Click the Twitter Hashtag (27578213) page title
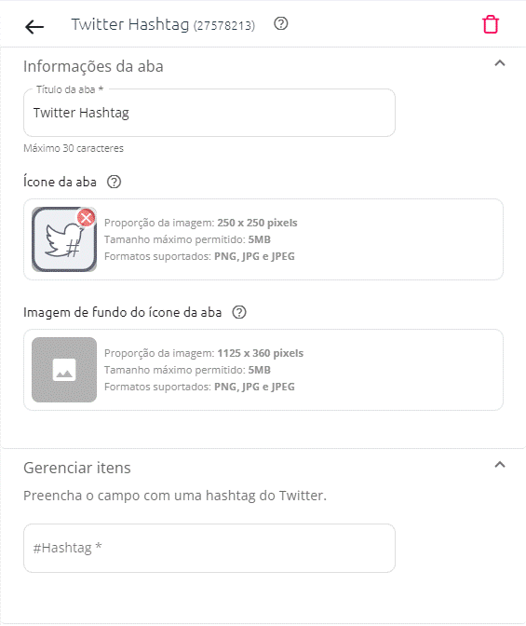Screen dimensions: 526x626 click(163, 25)
